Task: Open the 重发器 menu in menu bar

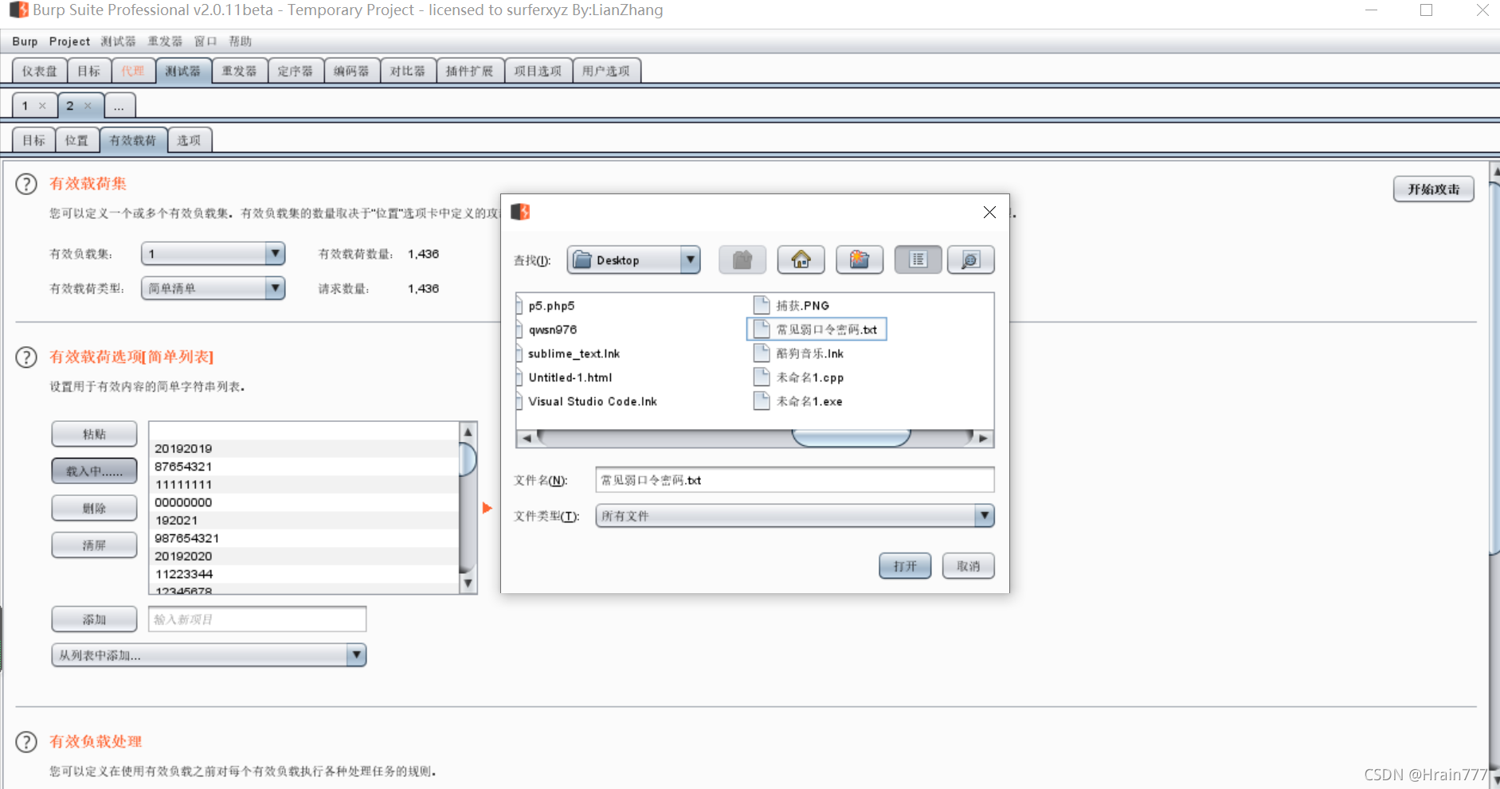Action: 165,41
